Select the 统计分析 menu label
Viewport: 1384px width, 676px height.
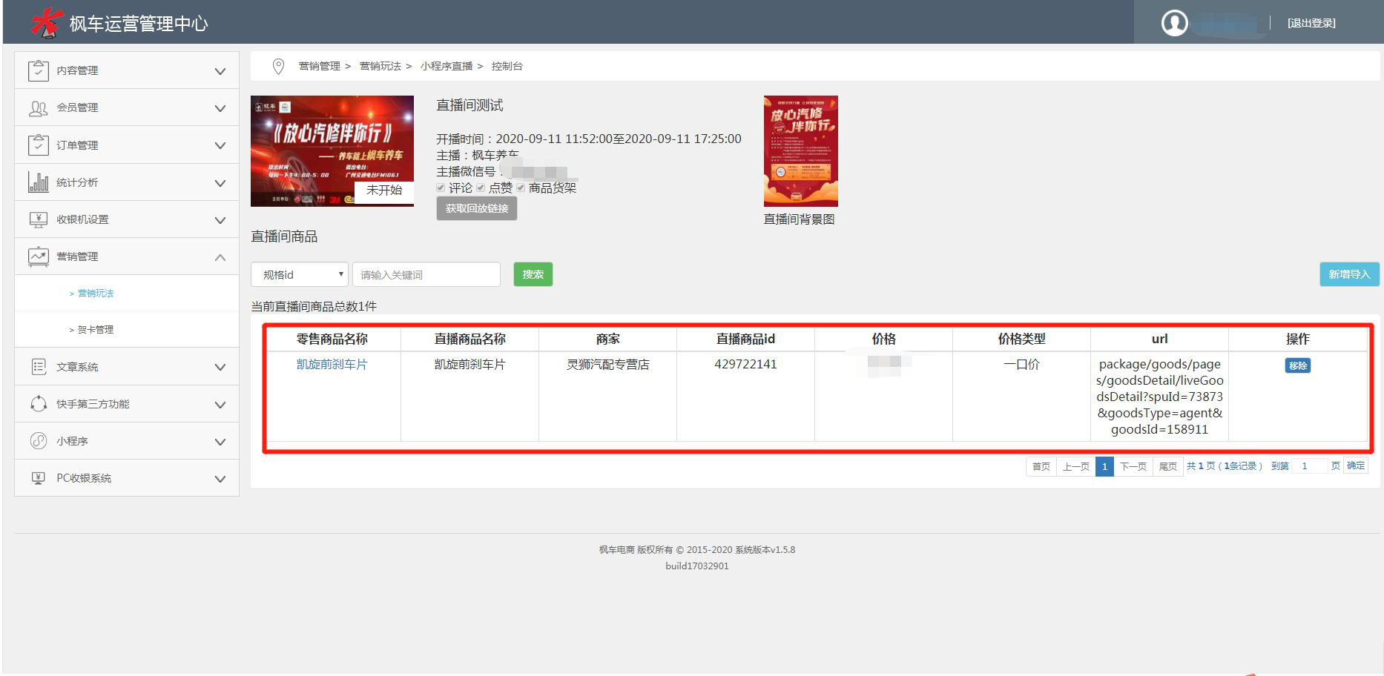(x=77, y=182)
